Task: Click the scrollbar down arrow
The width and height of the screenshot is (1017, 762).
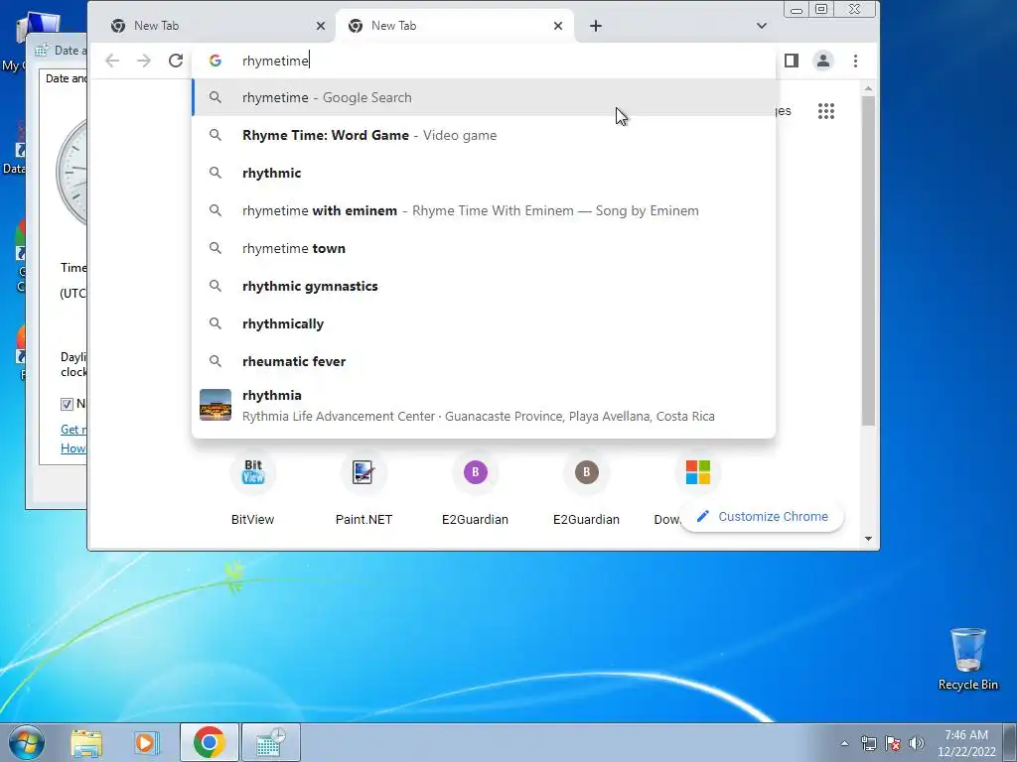Action: [868, 539]
